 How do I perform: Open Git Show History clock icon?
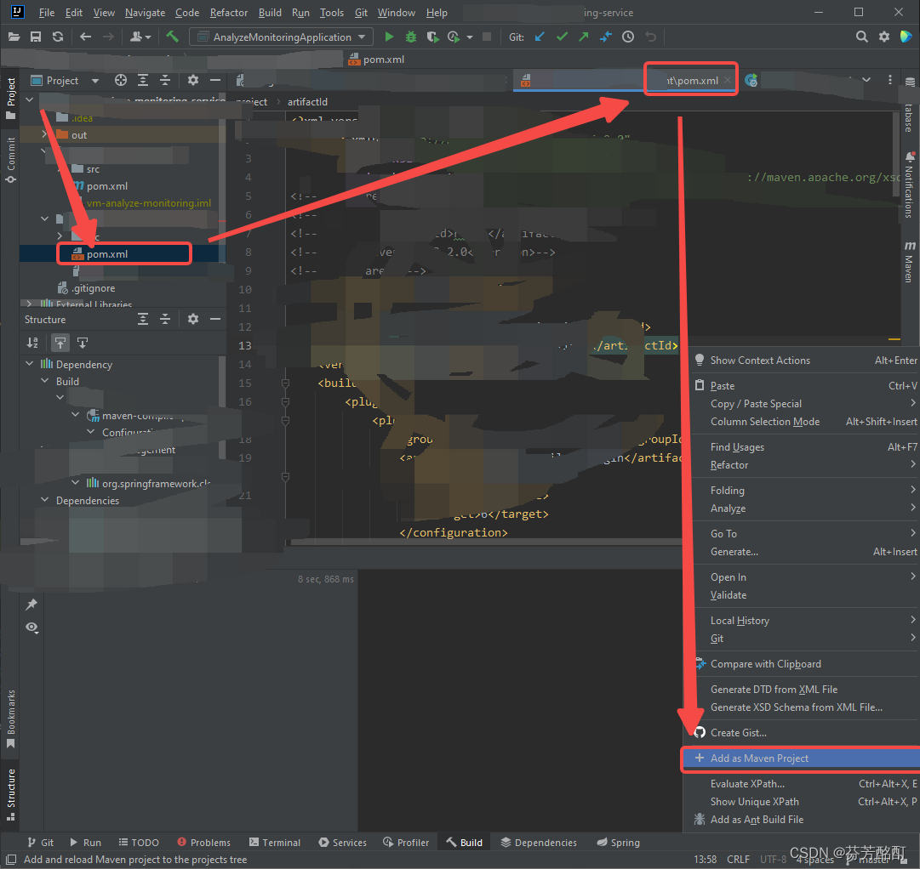(x=628, y=37)
